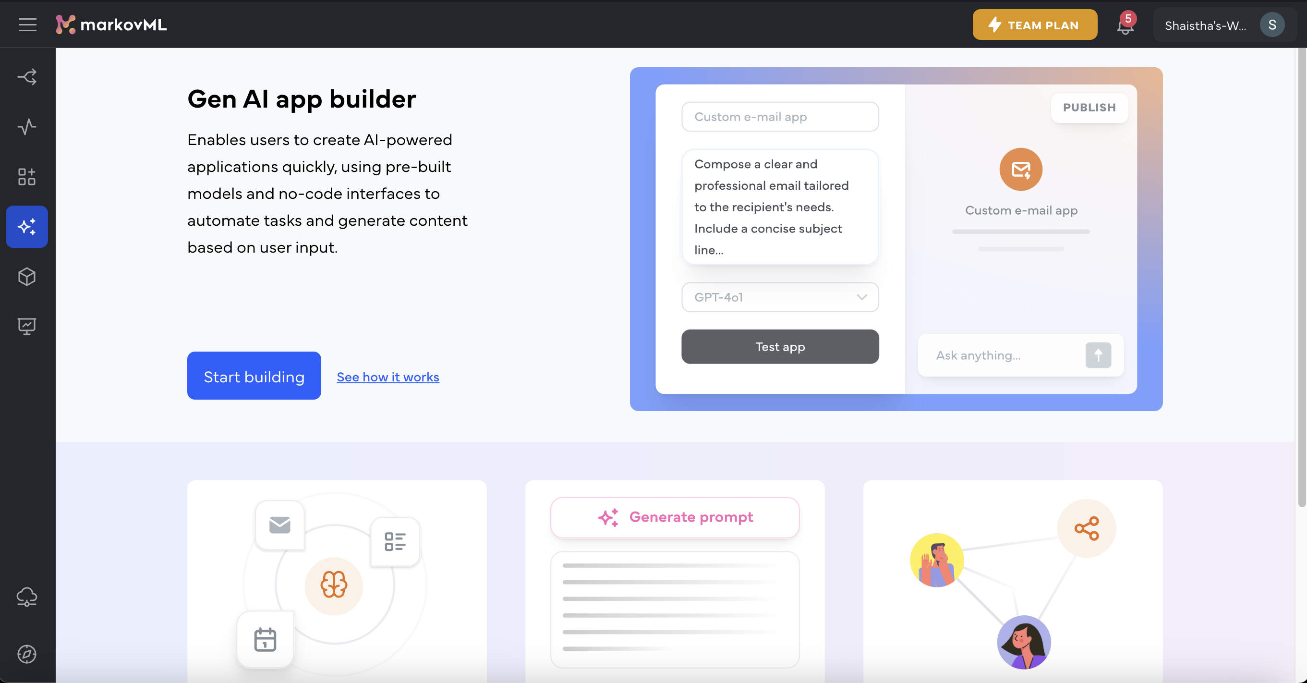Viewport: 1307px width, 683px height.
Task: Click the sparkle/AI assistant icon
Action: point(27,227)
